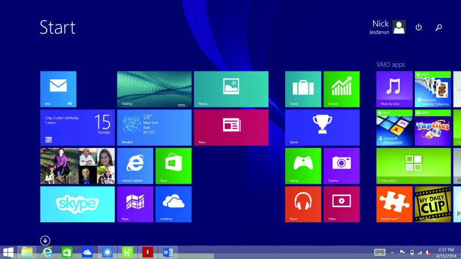
Task: Open the Music by Sony tile
Action: [394, 89]
